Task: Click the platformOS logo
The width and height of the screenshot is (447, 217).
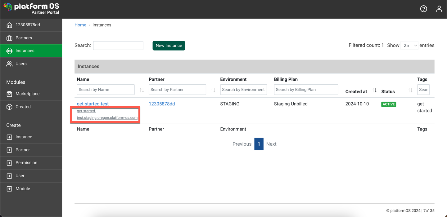Action: (31, 8)
